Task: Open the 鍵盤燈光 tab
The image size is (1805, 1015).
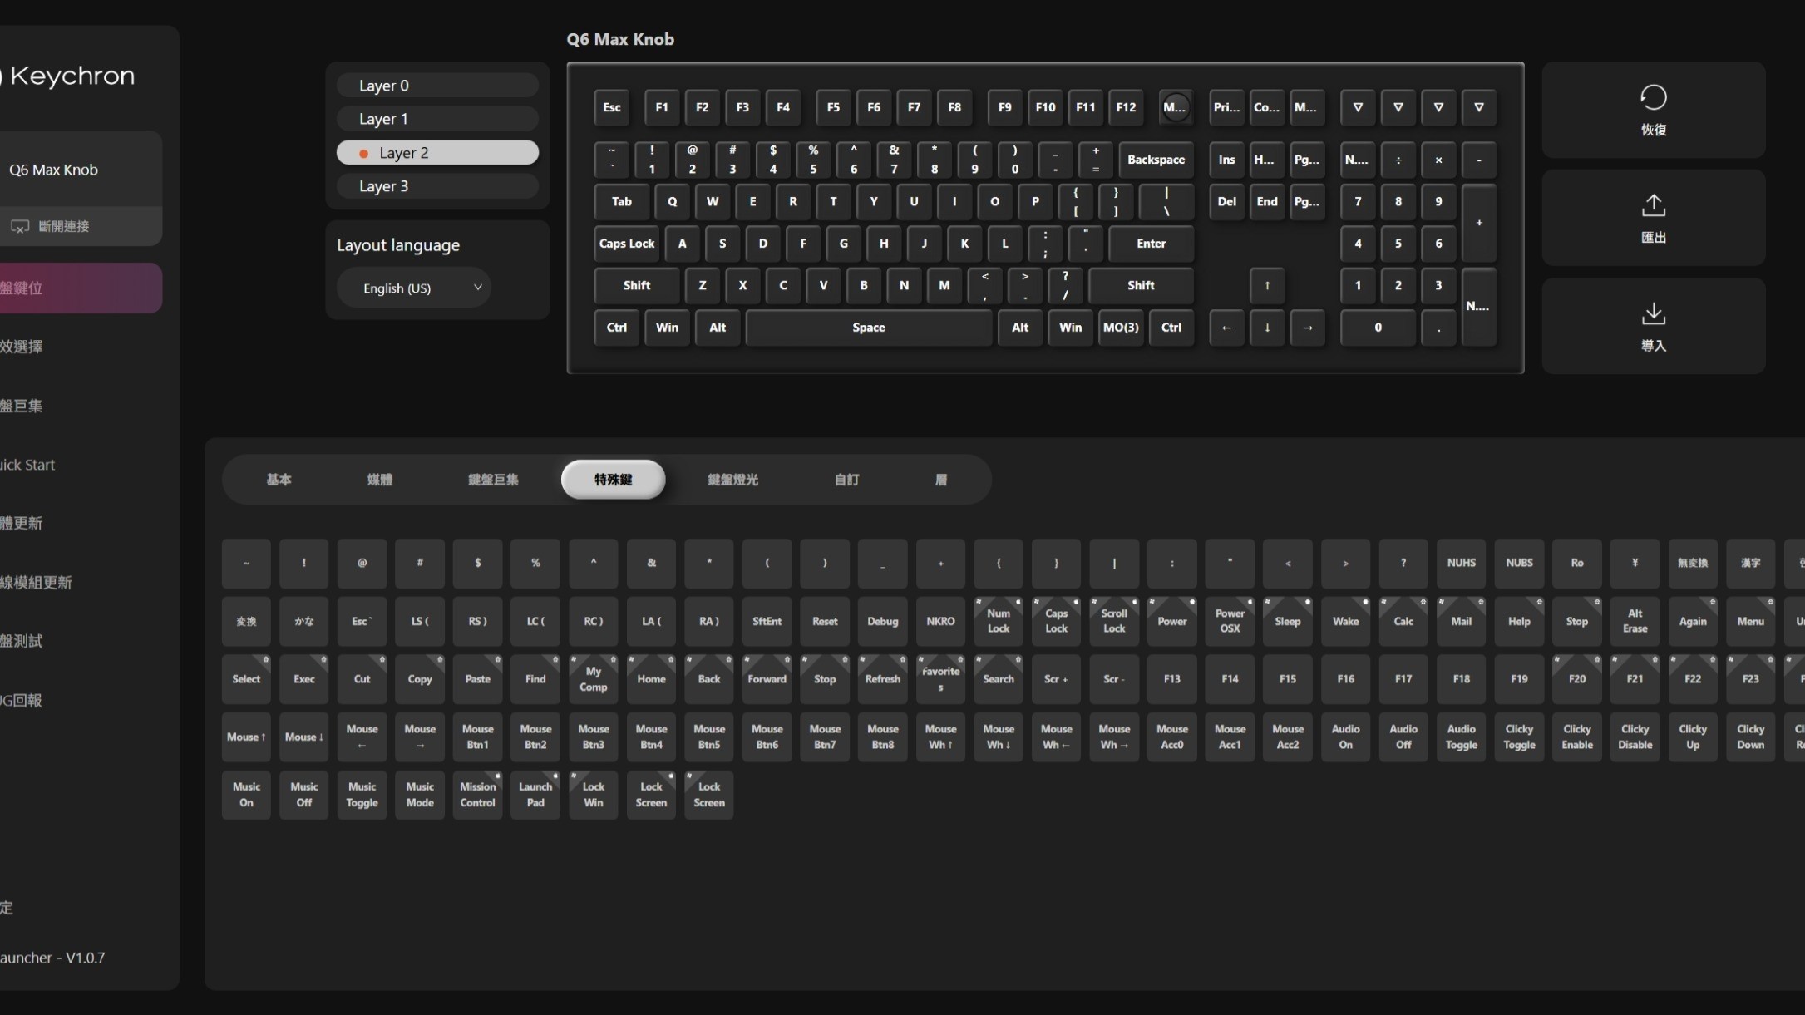Action: [x=732, y=480]
